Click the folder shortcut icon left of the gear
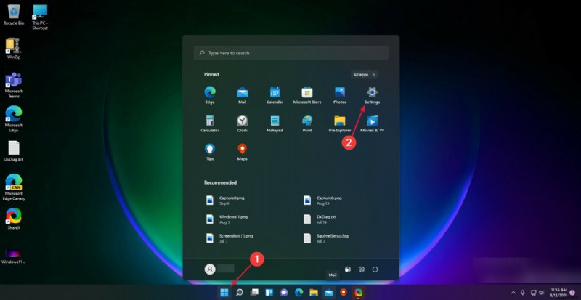The image size is (581, 300). [x=348, y=269]
